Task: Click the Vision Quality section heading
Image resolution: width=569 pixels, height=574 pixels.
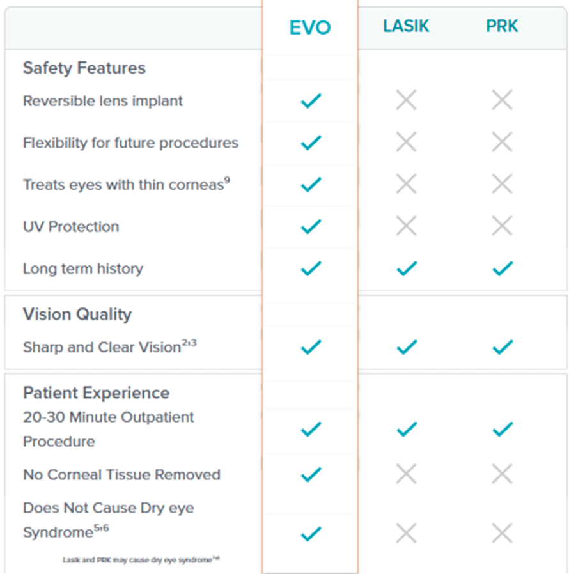Action: click(77, 314)
